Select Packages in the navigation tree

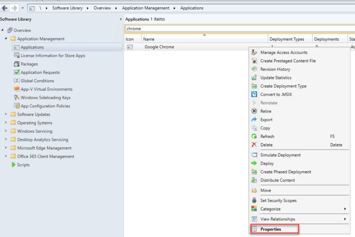pos(29,64)
